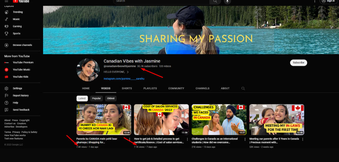Click the Send feedback icon

click(x=6, y=110)
